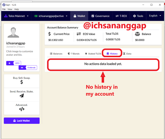Screen dimensions: 165x139
Task: Open the Buy. Sell. Swap. panel
Action: [x=22, y=81]
